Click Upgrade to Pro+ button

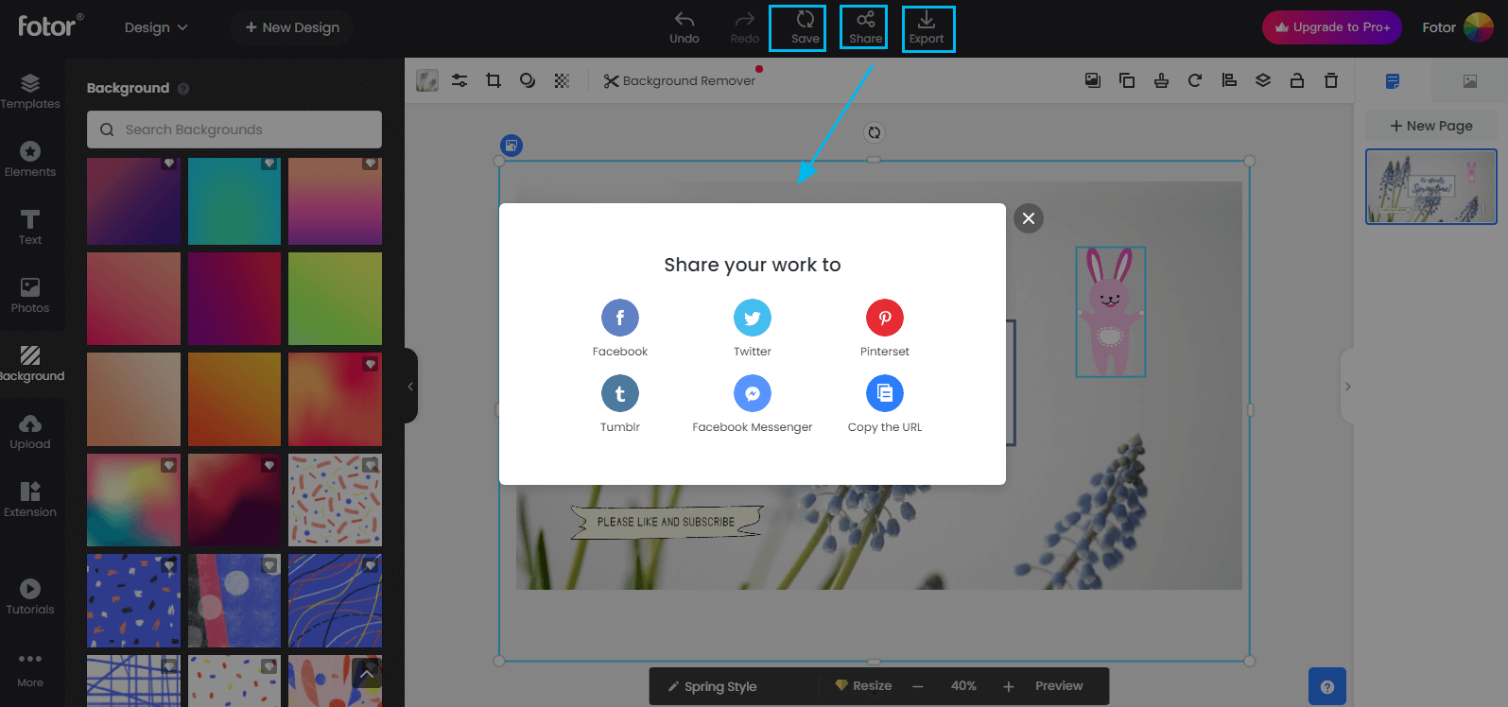coord(1332,27)
